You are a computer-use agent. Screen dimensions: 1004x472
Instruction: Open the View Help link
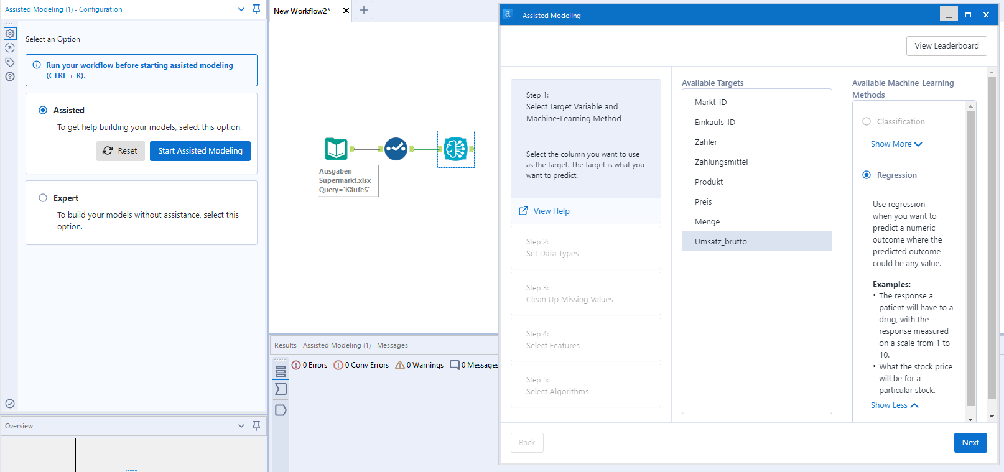pos(551,211)
